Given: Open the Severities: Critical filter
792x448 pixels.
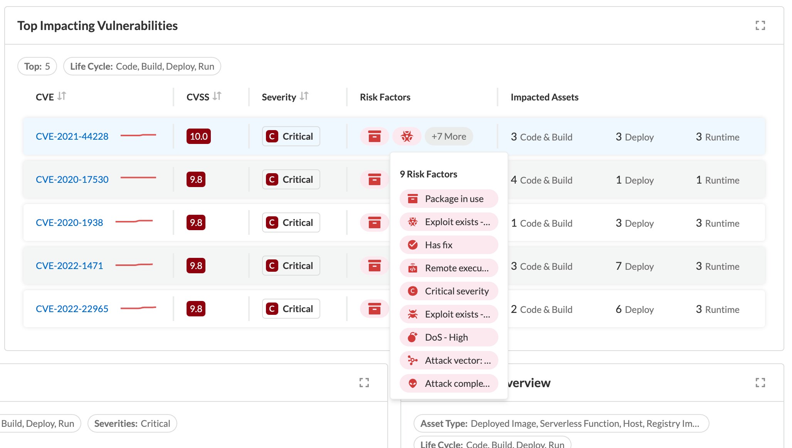Looking at the screenshot, I should (132, 423).
